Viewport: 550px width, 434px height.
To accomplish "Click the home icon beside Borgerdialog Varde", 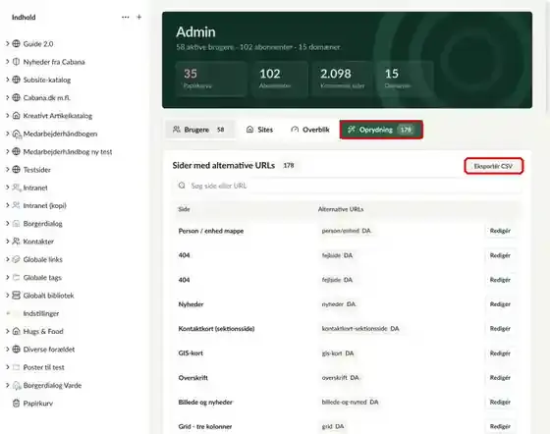I will [x=16, y=385].
